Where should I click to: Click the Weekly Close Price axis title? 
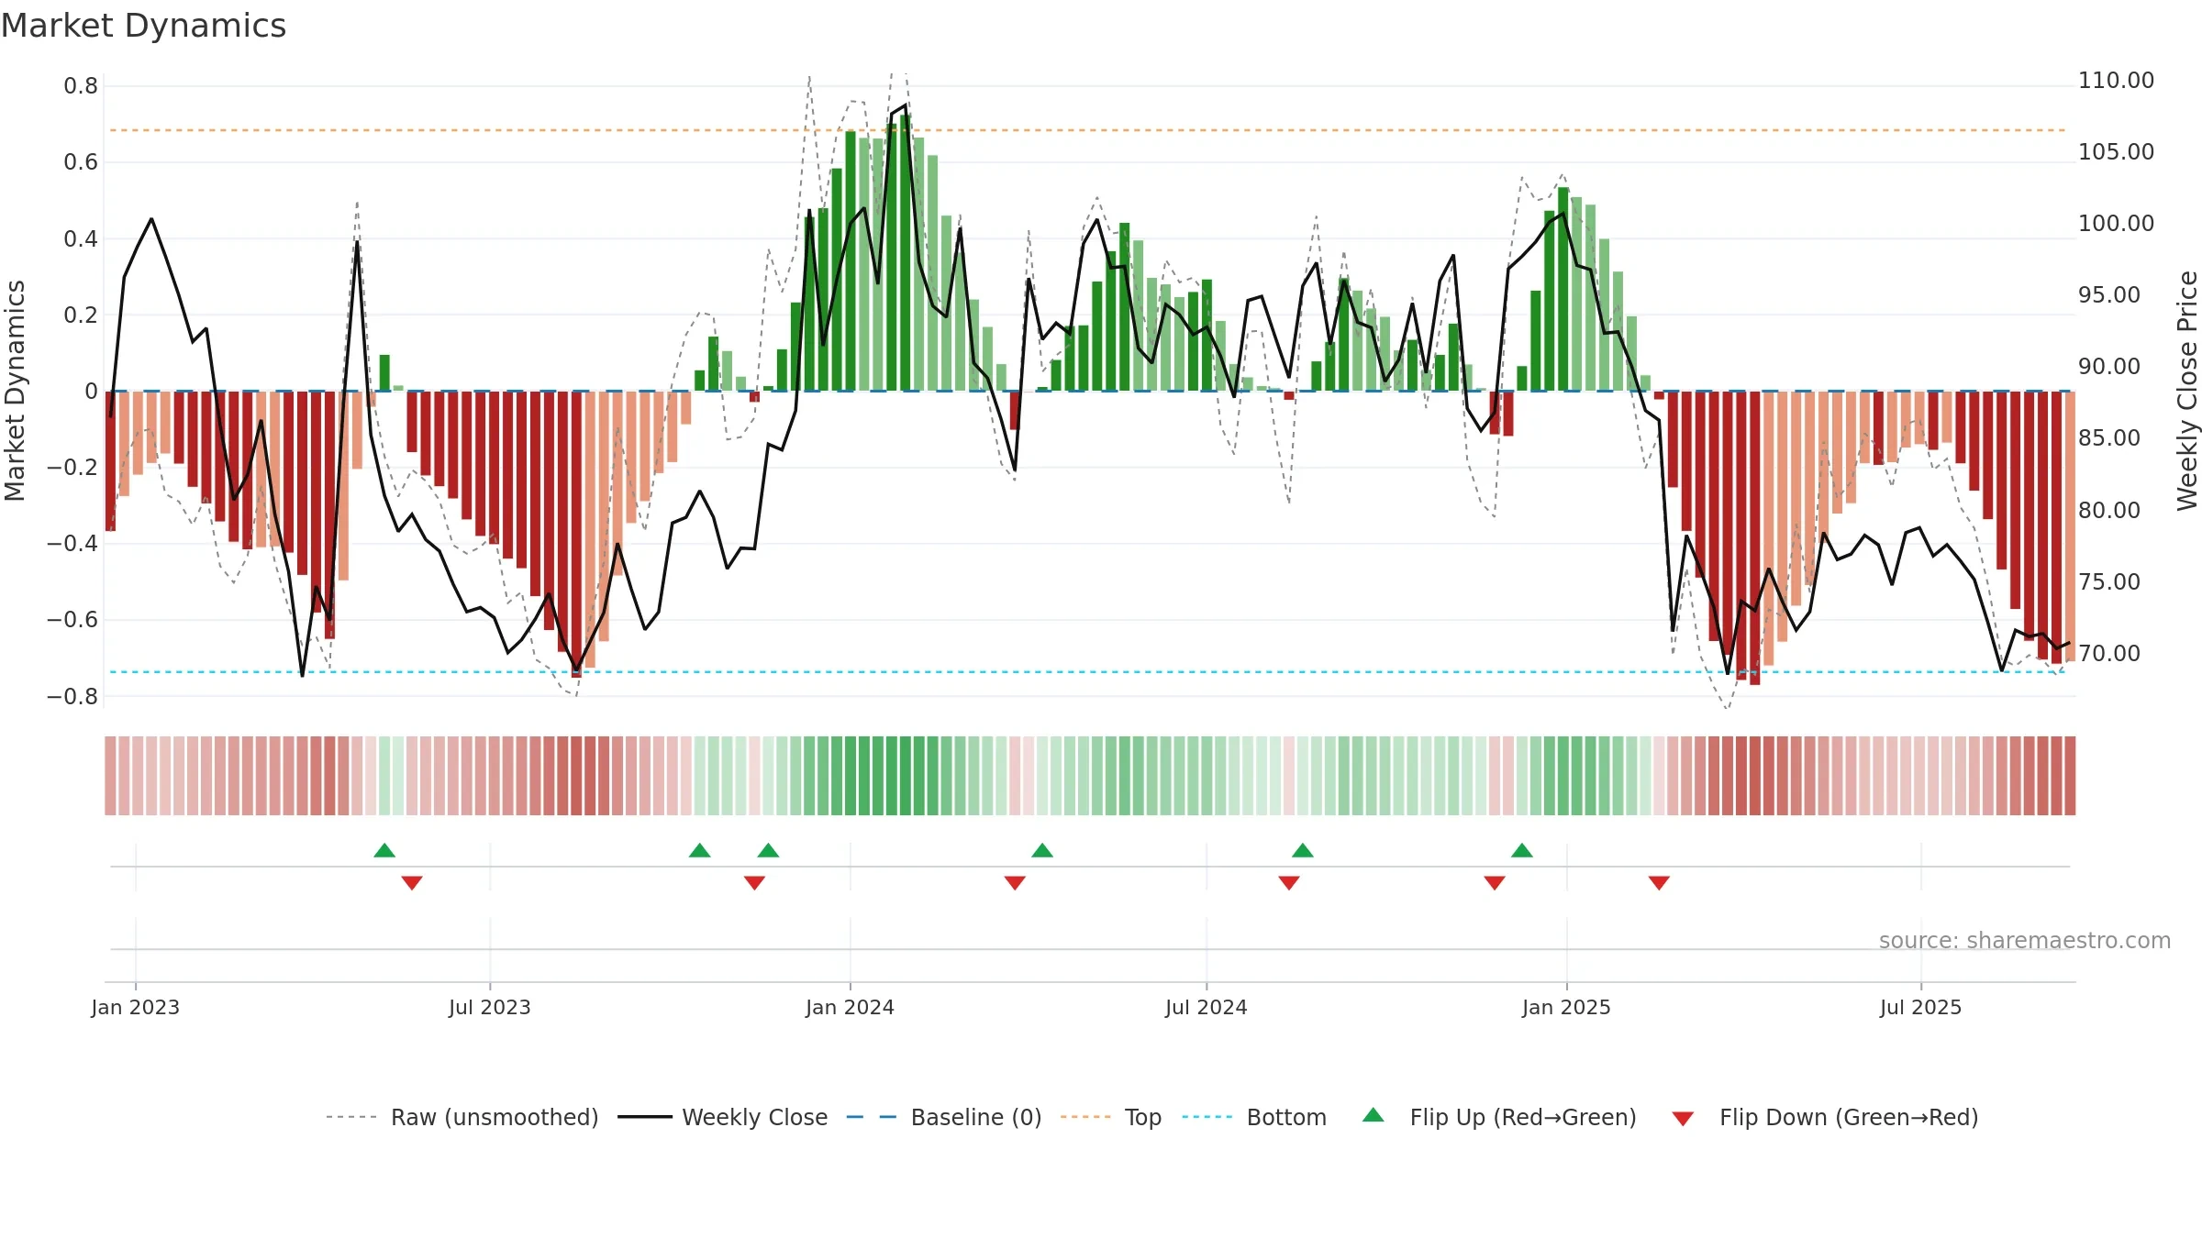point(2187,391)
